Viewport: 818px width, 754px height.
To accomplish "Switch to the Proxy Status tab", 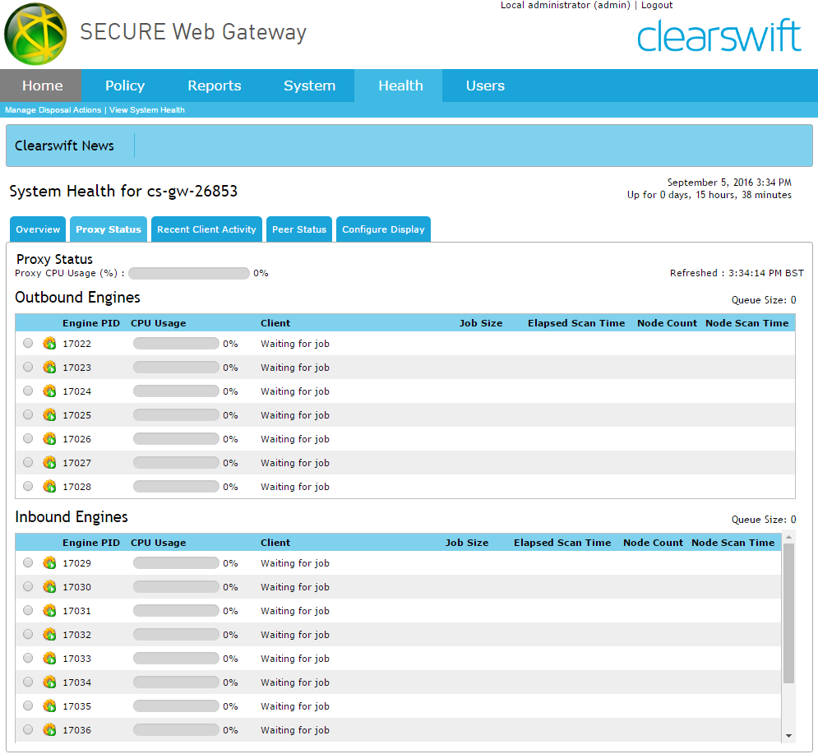I will [x=109, y=229].
